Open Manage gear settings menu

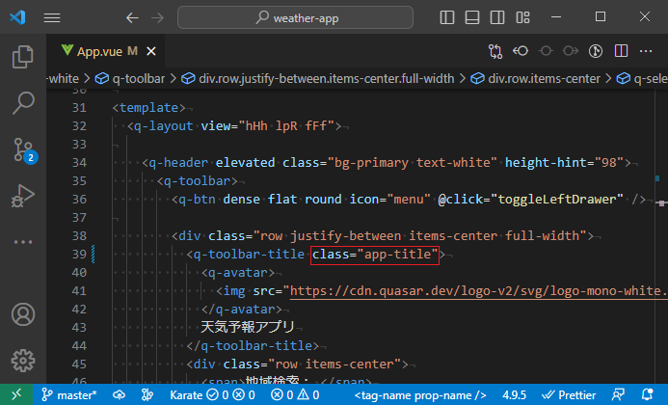tap(23, 361)
